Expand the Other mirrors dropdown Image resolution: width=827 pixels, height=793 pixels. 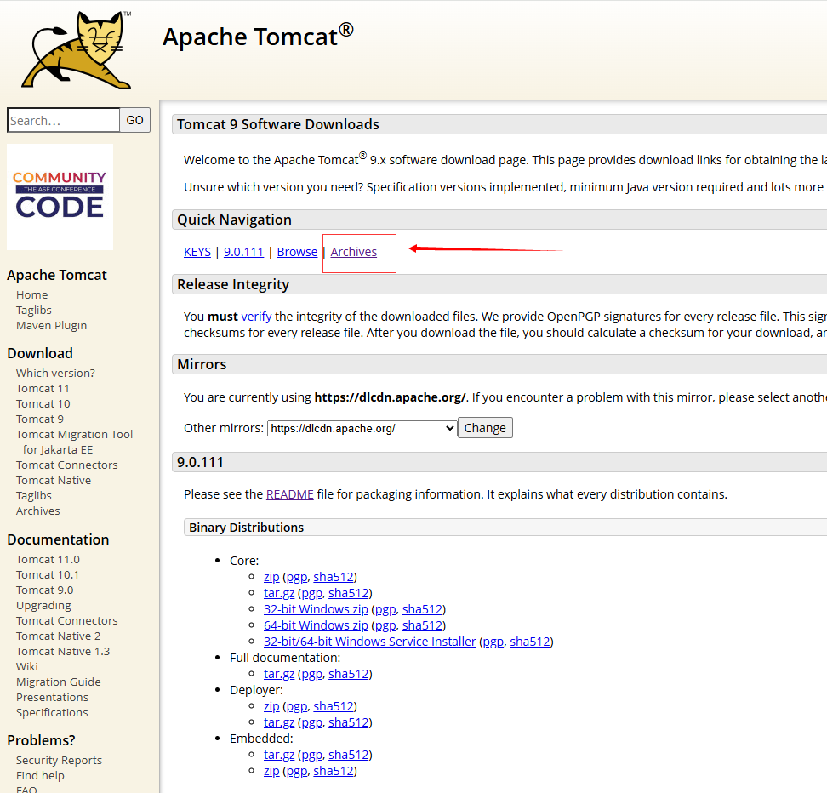(362, 428)
